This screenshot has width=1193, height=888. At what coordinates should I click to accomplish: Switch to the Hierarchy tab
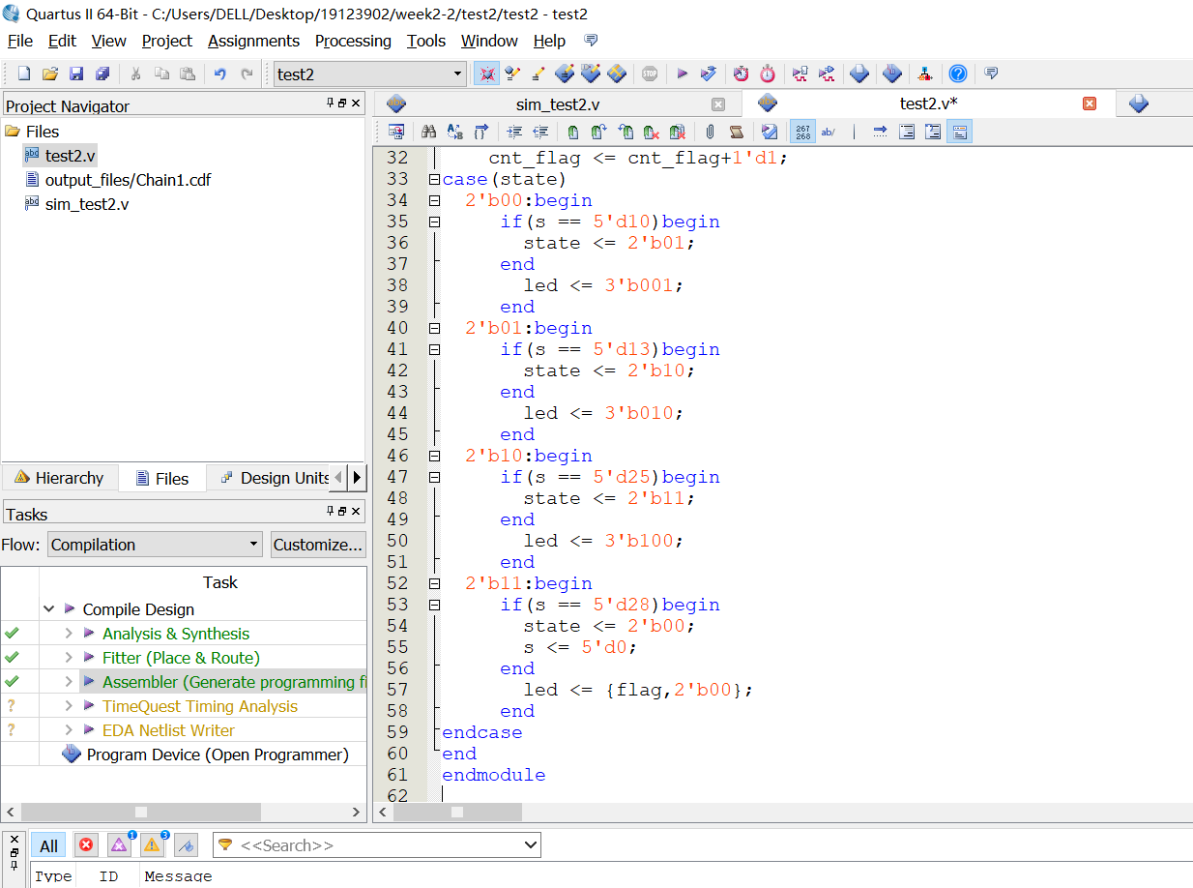pos(59,478)
